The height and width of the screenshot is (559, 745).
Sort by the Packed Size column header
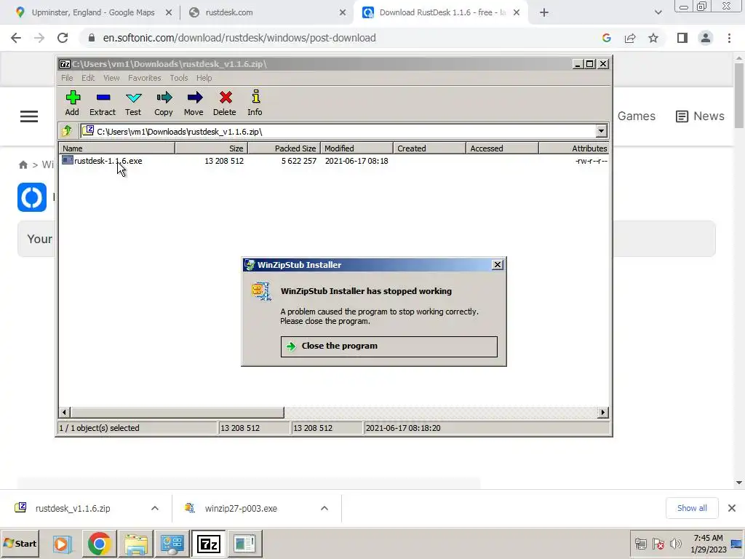[284, 148]
